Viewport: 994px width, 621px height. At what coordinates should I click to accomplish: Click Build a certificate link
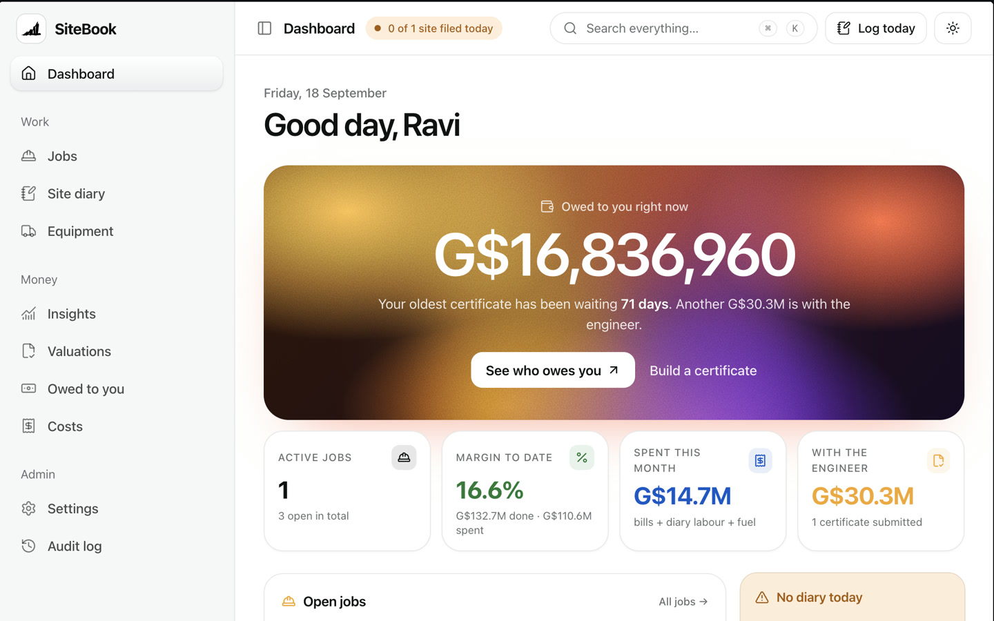click(703, 371)
